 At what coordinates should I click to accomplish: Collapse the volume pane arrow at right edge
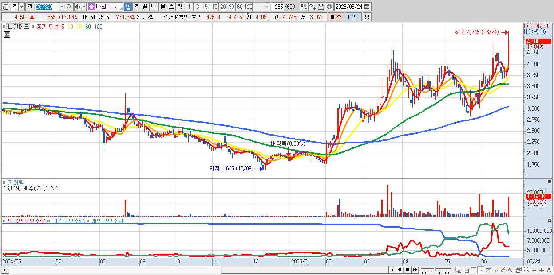(550, 182)
